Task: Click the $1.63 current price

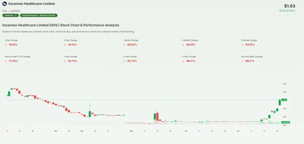Action: click(x=290, y=6)
